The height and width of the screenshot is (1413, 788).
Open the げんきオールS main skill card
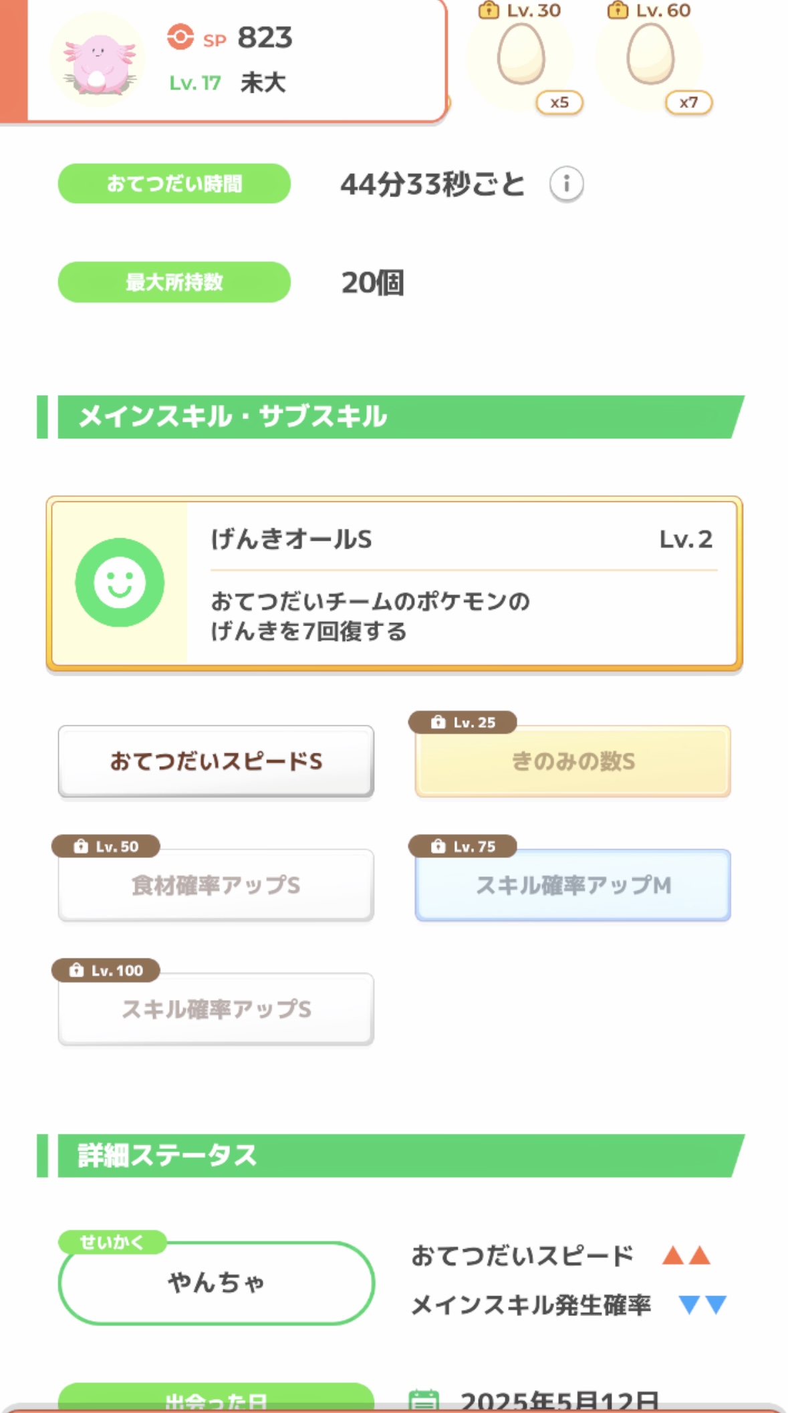[x=461, y=583]
